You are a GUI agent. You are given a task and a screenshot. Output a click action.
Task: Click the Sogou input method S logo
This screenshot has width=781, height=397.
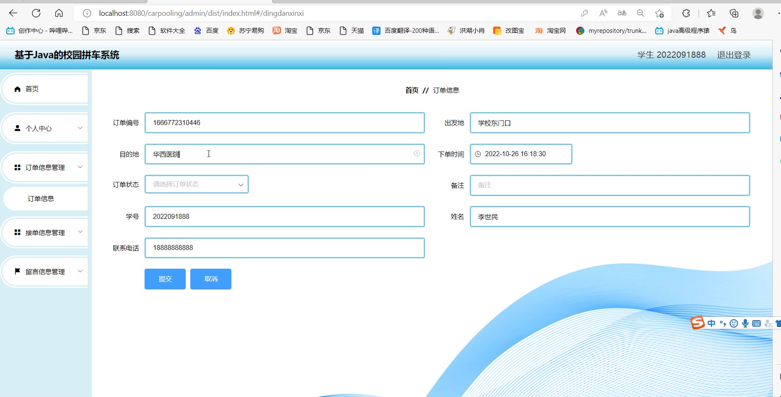(697, 323)
